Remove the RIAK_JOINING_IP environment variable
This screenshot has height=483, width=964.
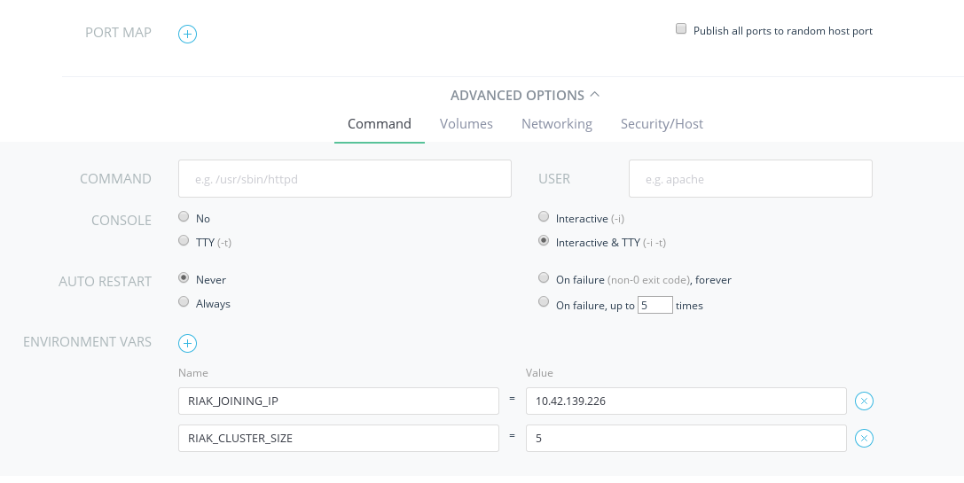(864, 401)
